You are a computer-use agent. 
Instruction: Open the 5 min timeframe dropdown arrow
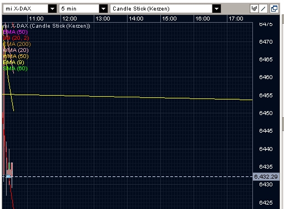coord(103,9)
